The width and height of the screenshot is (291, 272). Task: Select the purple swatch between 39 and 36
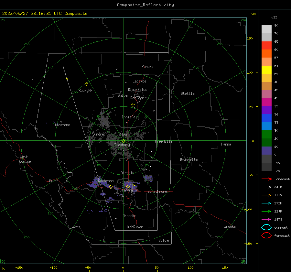(266, 110)
